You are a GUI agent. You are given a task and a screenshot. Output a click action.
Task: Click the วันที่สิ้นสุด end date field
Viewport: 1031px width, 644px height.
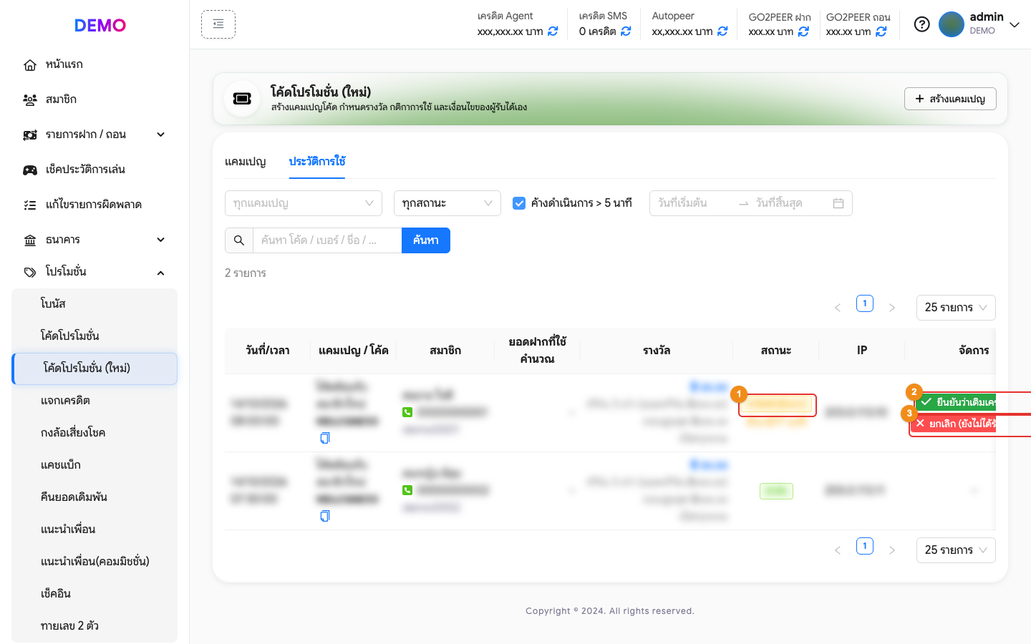tap(790, 203)
